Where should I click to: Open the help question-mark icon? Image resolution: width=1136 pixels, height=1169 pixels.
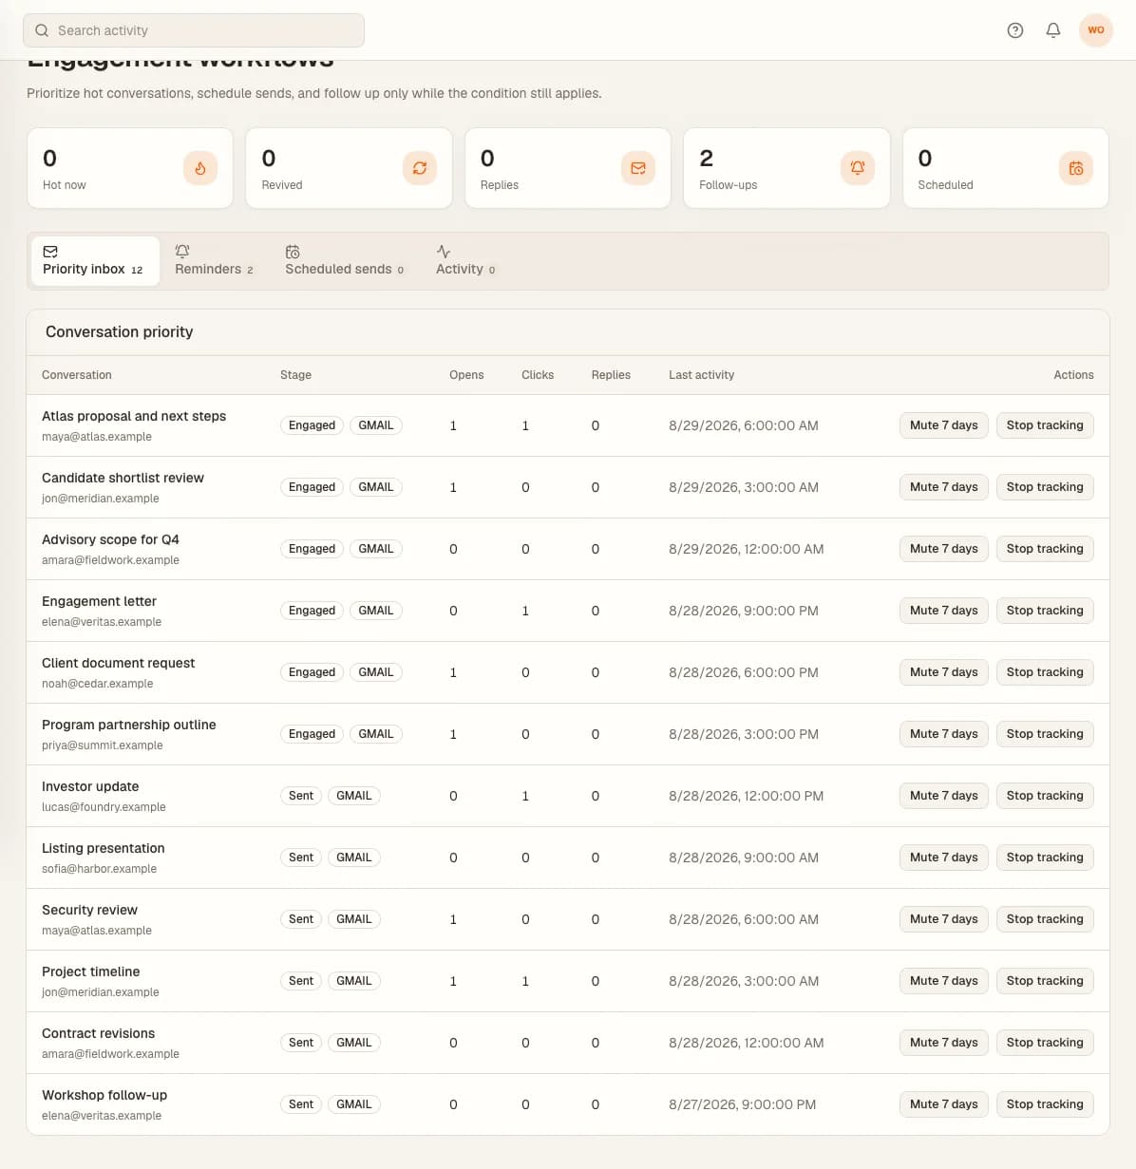(1015, 30)
